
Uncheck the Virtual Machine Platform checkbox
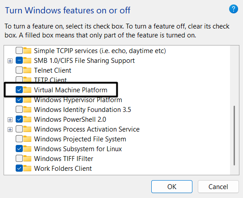[19, 90]
